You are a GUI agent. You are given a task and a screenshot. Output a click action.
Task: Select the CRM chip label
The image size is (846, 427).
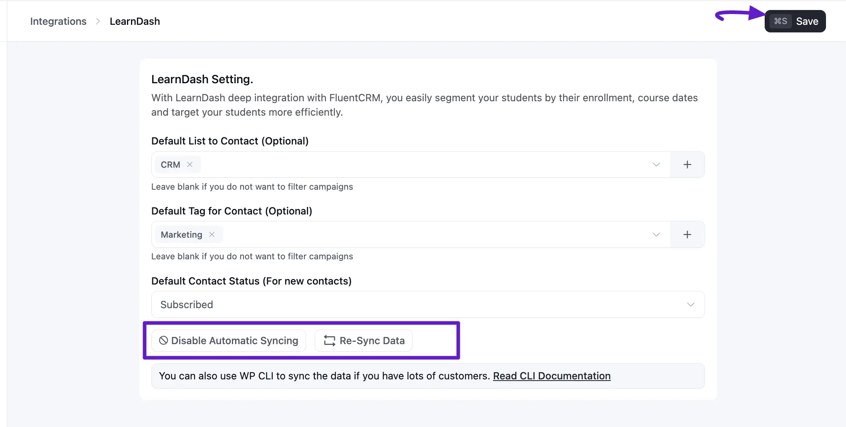[x=170, y=164]
